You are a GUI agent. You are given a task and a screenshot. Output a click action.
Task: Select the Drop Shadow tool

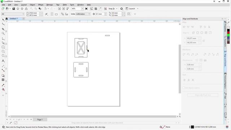pos(3,75)
